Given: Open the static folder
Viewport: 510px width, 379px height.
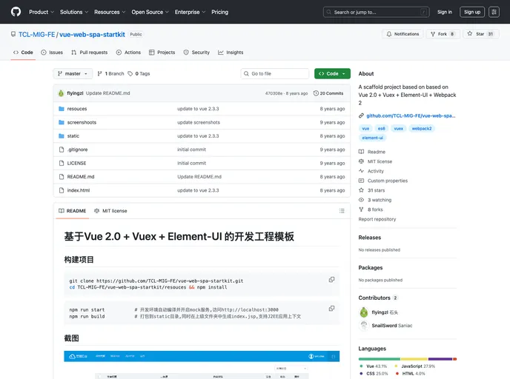Looking at the screenshot, I should pos(73,136).
